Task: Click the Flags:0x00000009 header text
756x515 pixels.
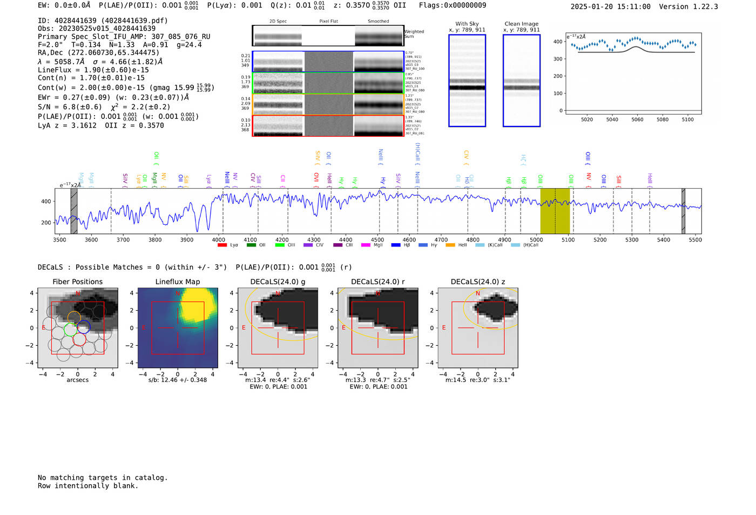Action: [453, 5]
